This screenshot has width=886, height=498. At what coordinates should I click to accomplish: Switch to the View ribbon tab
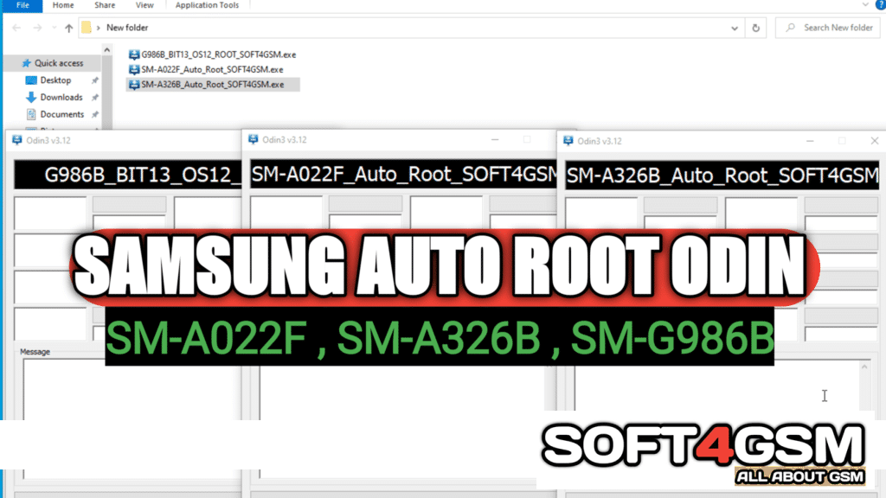(x=144, y=5)
